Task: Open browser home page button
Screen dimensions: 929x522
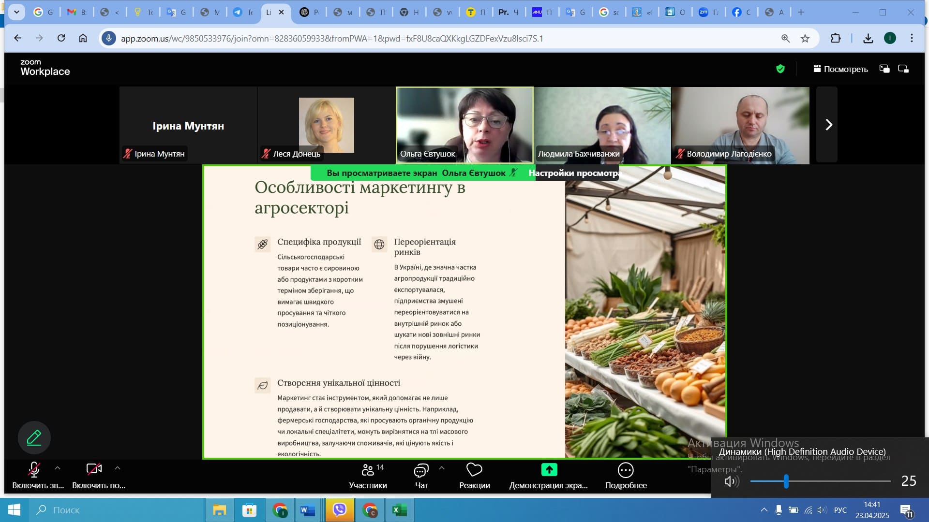Action: (x=83, y=38)
